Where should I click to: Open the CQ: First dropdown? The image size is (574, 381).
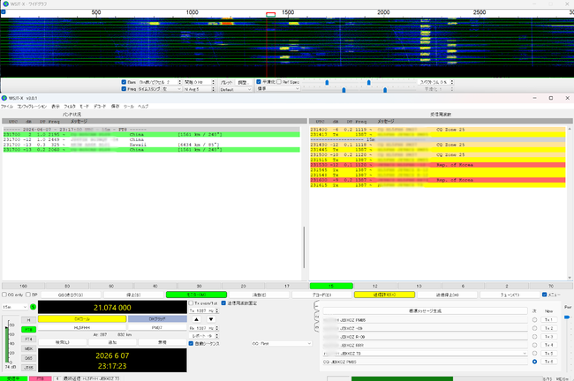click(282, 343)
